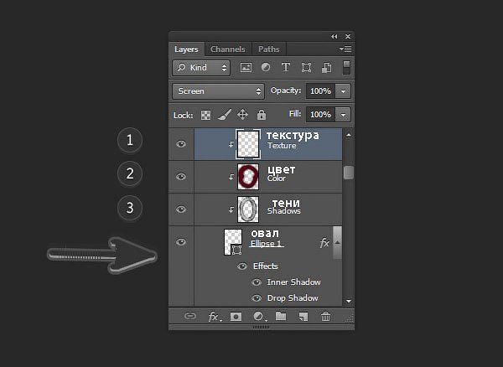Open the Screen blend mode dropdown
The width and height of the screenshot is (503, 367).
pos(219,91)
